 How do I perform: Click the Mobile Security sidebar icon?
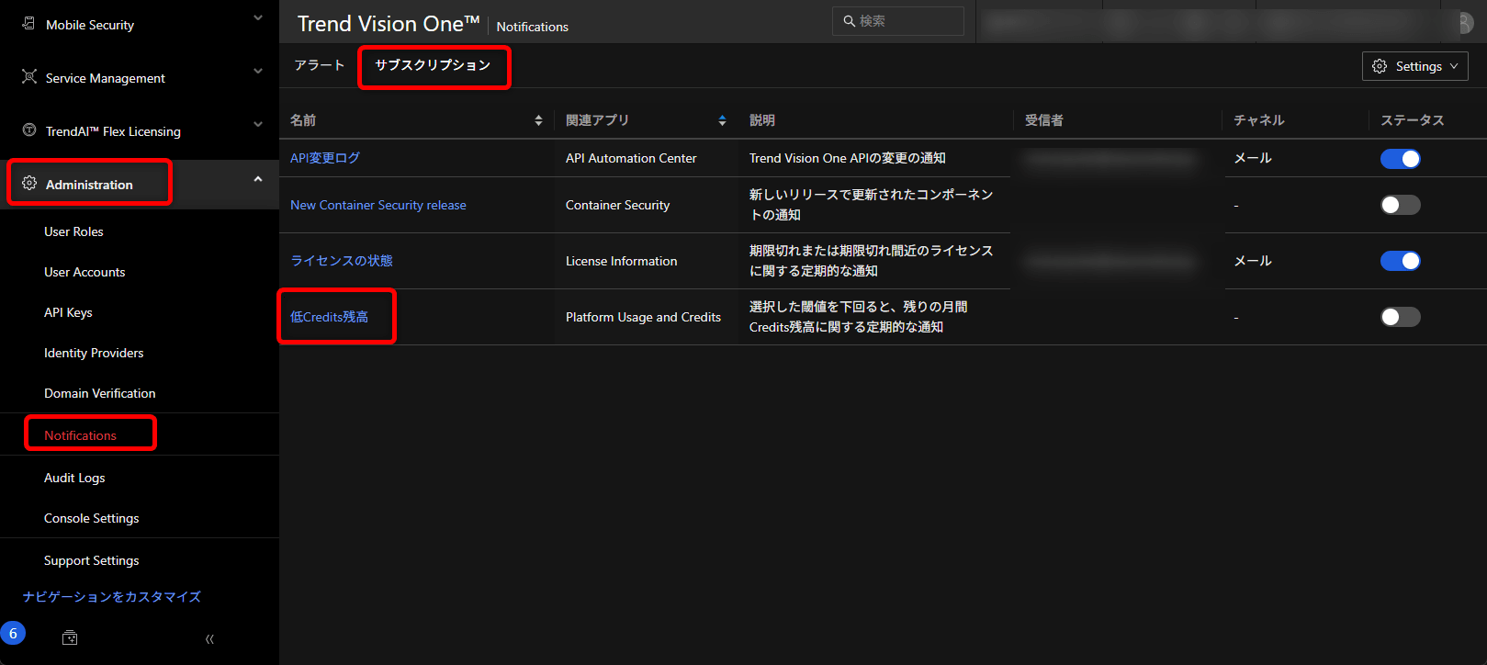pos(29,24)
